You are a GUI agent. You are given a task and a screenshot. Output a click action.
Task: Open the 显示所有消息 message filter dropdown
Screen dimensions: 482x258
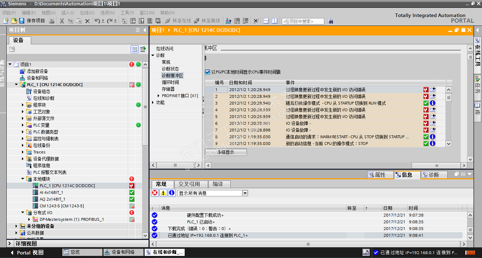[x=245, y=193]
